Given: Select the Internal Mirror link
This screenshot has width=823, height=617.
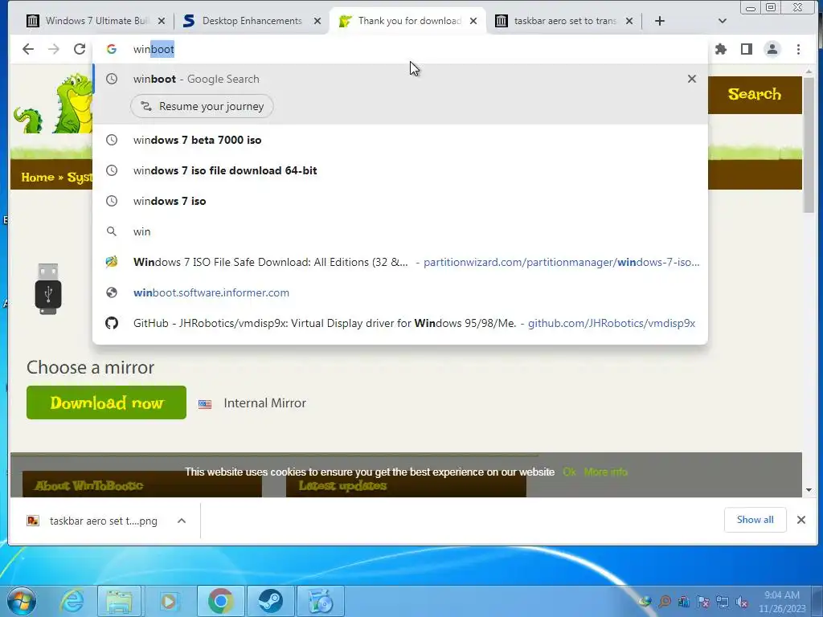Looking at the screenshot, I should point(264,403).
